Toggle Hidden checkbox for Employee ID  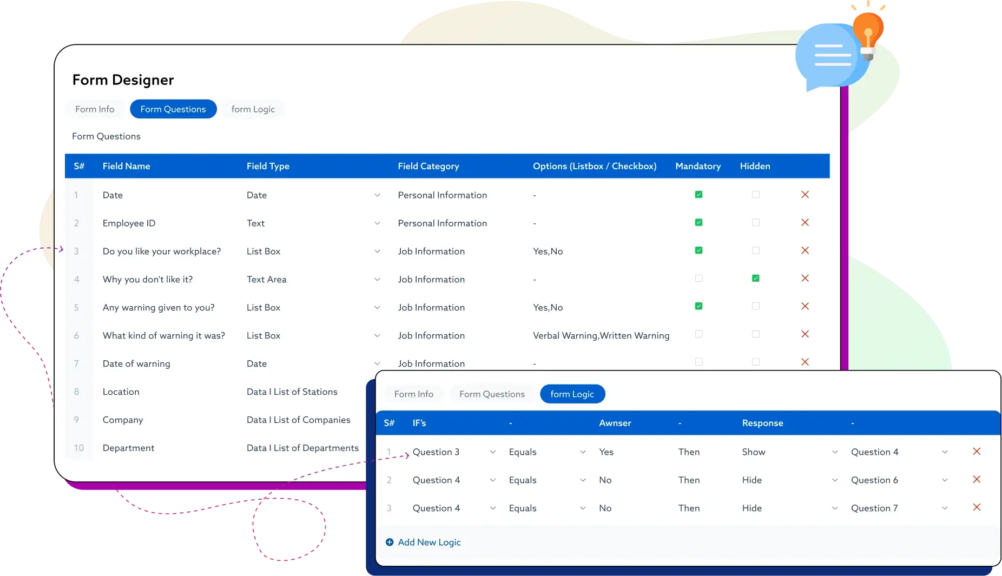click(755, 223)
